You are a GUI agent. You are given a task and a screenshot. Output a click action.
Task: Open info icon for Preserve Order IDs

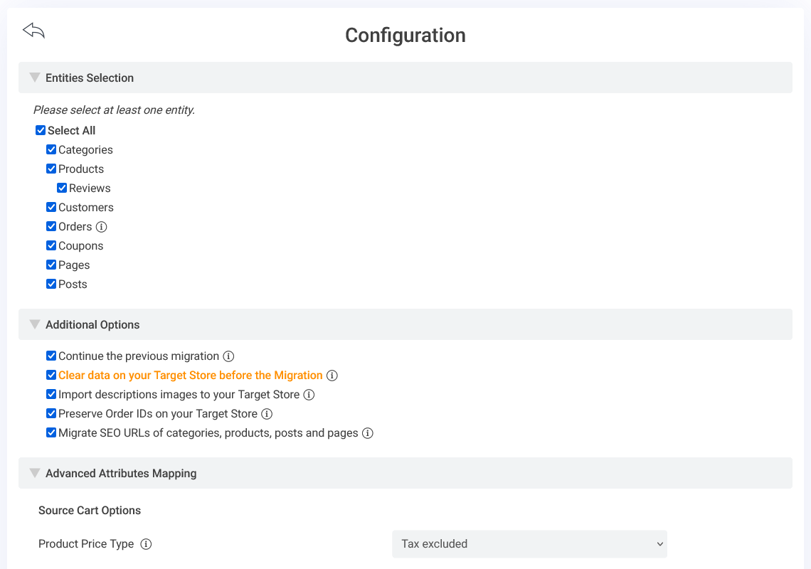tap(267, 414)
